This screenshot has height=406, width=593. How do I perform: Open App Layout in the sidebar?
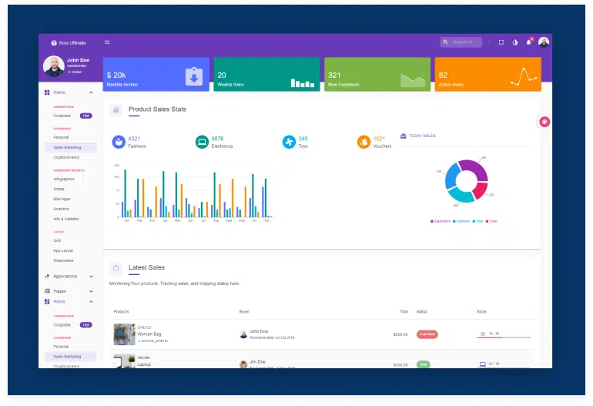63,251
